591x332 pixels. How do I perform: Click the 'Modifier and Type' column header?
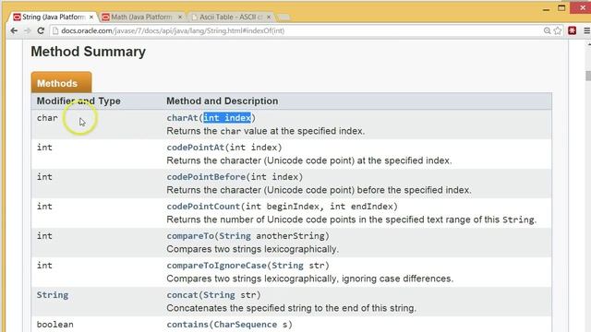(x=78, y=101)
